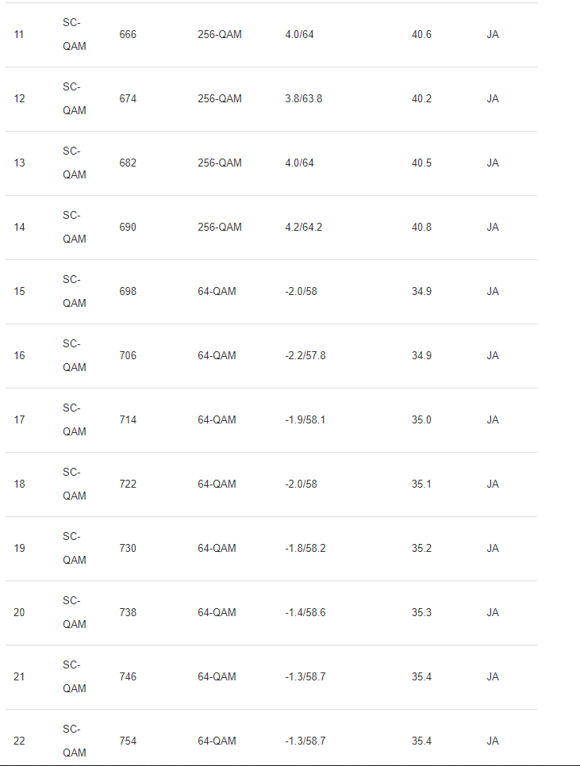Click JA status of channel 14

pos(493,227)
